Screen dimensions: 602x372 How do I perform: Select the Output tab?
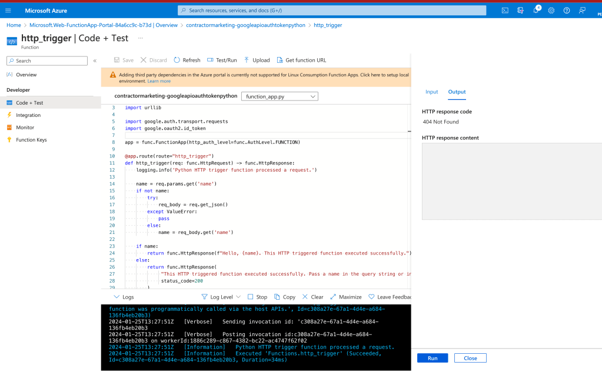tap(457, 92)
